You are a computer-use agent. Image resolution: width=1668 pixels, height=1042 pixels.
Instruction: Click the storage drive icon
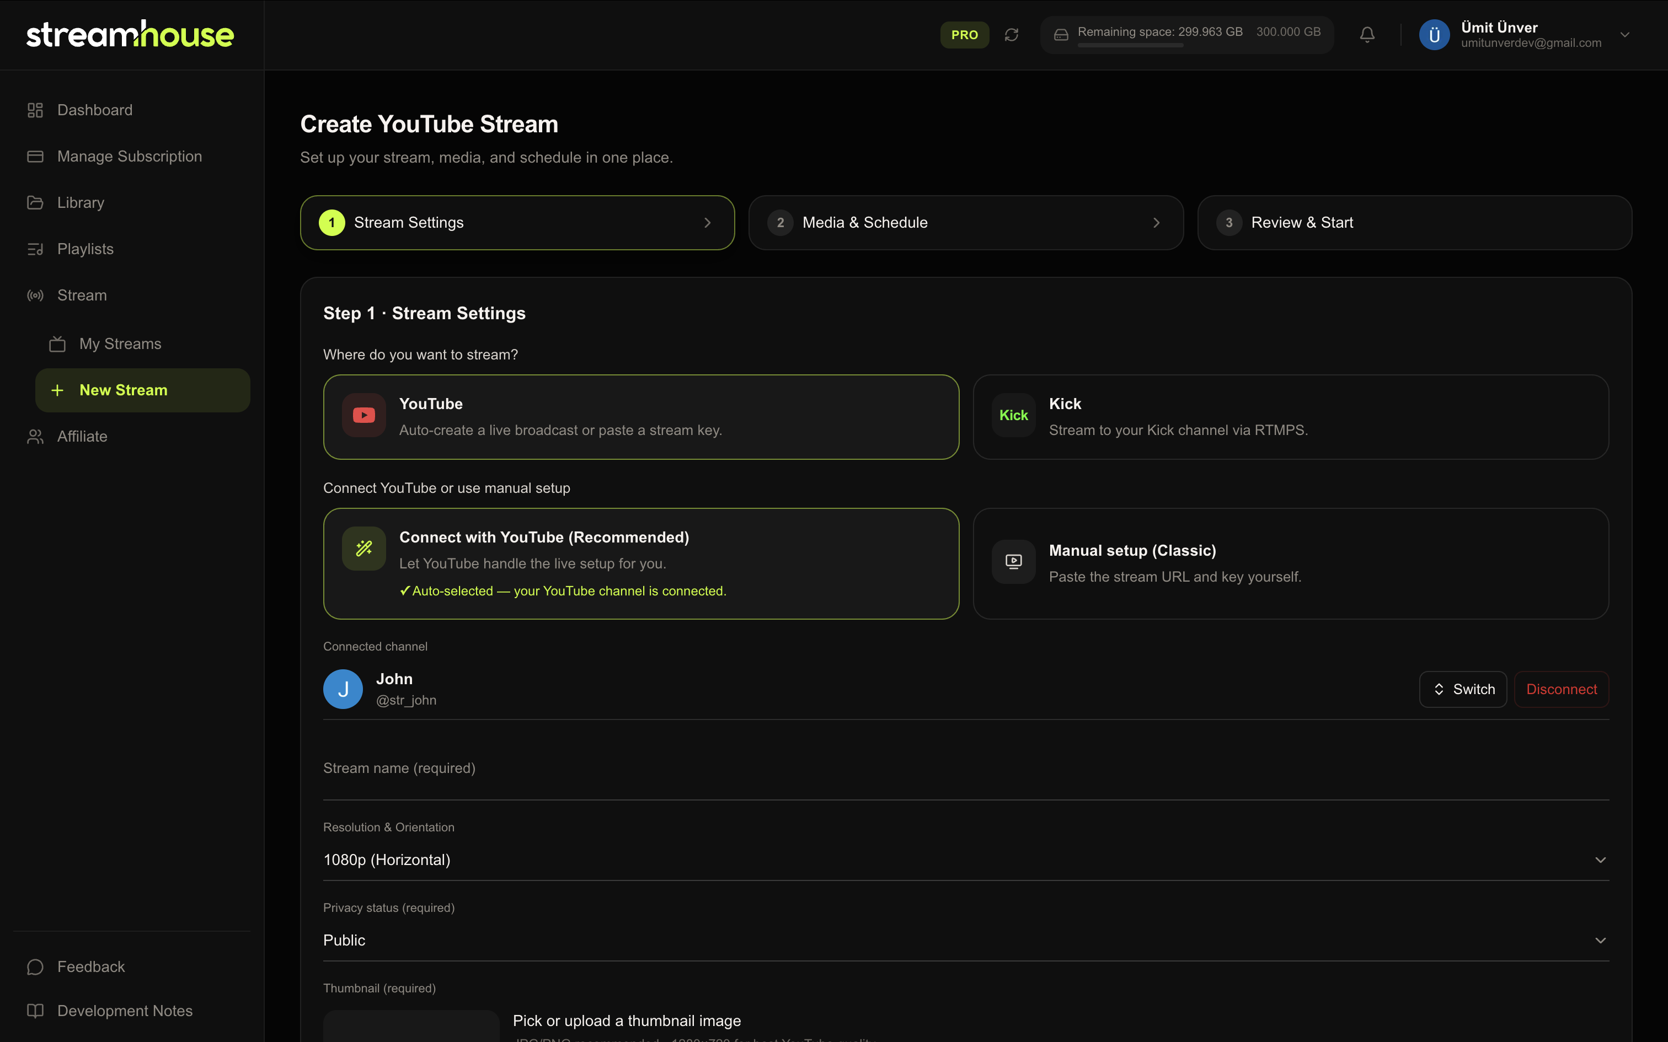(x=1061, y=34)
